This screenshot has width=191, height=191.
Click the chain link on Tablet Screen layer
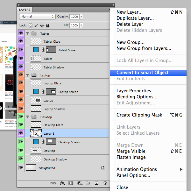[x=43, y=50]
